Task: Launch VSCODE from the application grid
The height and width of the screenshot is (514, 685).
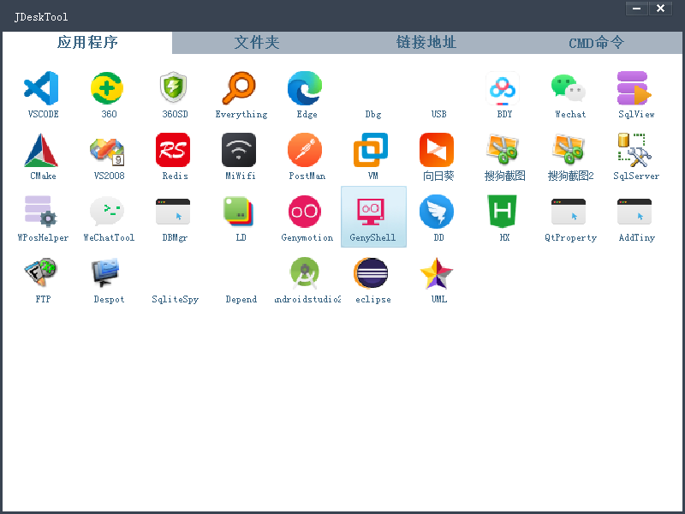Action: [x=42, y=90]
